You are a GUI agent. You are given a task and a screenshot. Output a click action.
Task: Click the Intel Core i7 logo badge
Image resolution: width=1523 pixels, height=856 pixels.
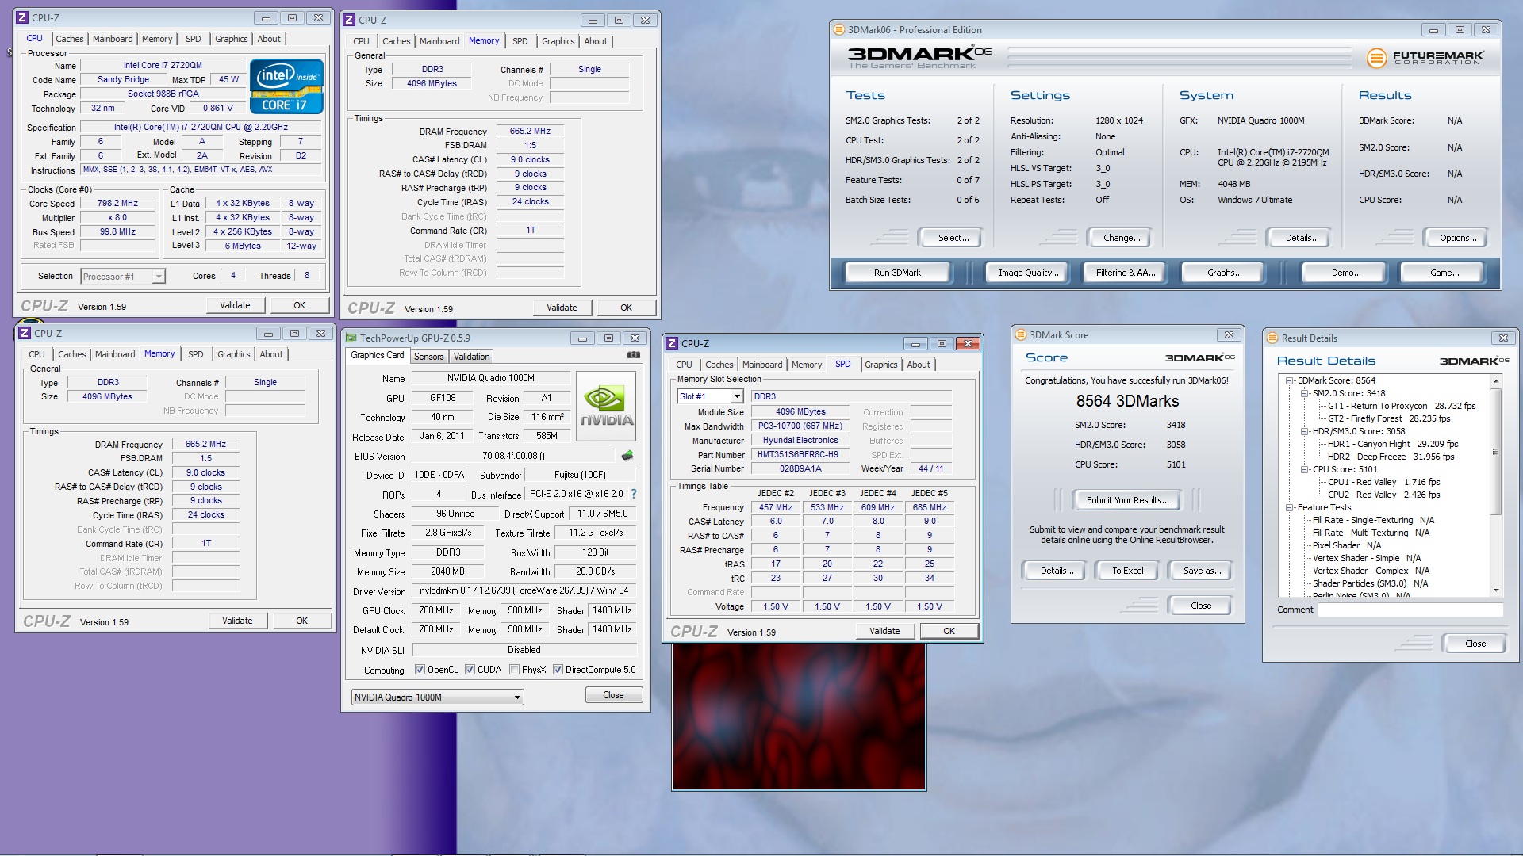click(286, 86)
